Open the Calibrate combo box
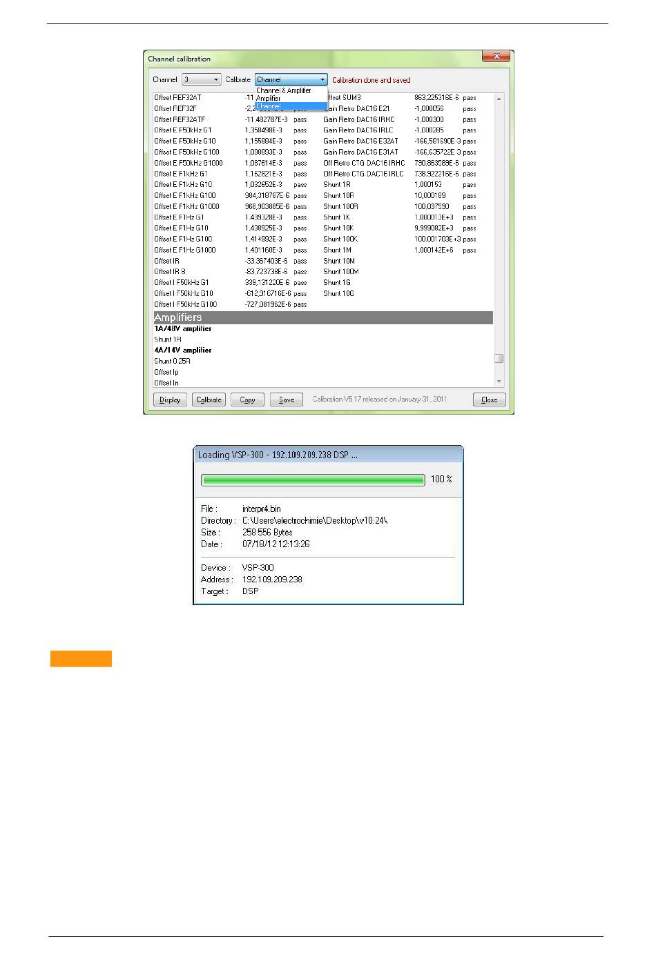This screenshot has height=957, width=656. 291,80
